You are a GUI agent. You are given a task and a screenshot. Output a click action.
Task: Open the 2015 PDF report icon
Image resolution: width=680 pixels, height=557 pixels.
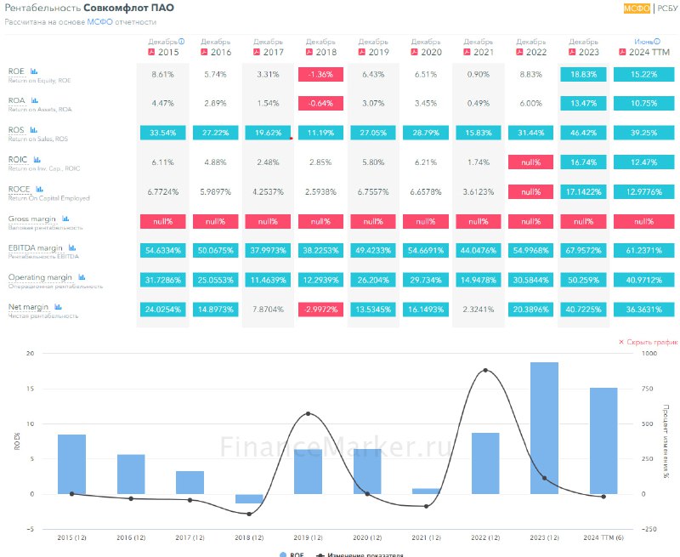tap(151, 52)
